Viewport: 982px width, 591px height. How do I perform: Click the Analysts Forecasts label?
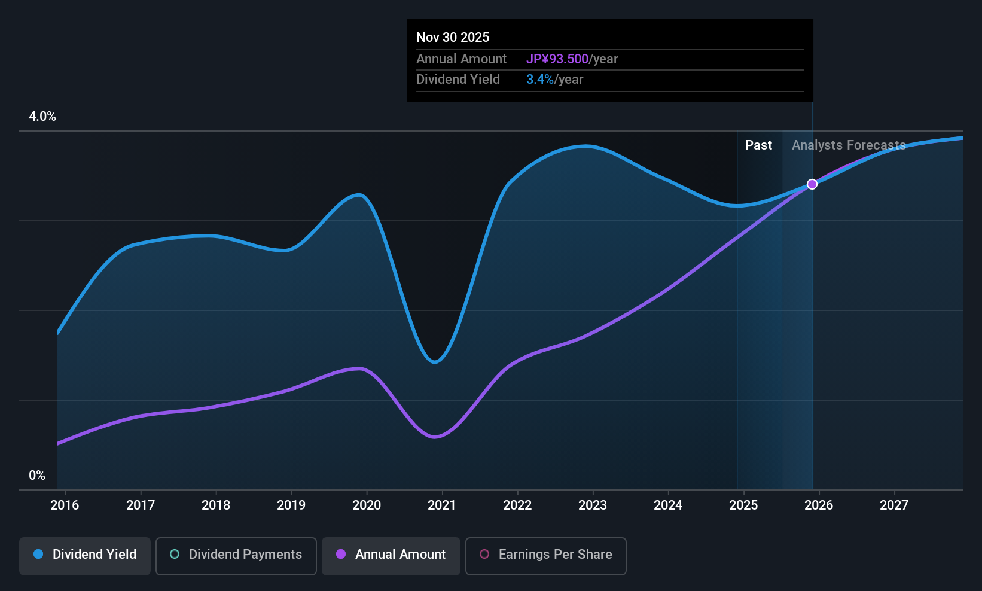[x=849, y=145]
